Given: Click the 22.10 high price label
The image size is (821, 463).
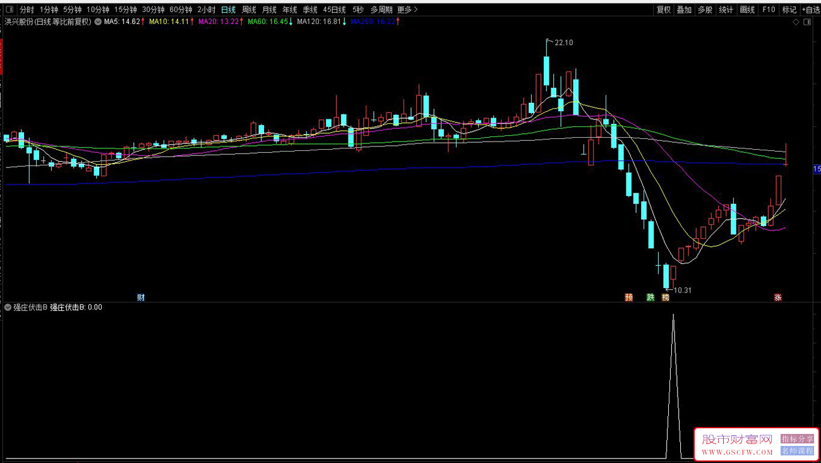Looking at the screenshot, I should [x=563, y=43].
